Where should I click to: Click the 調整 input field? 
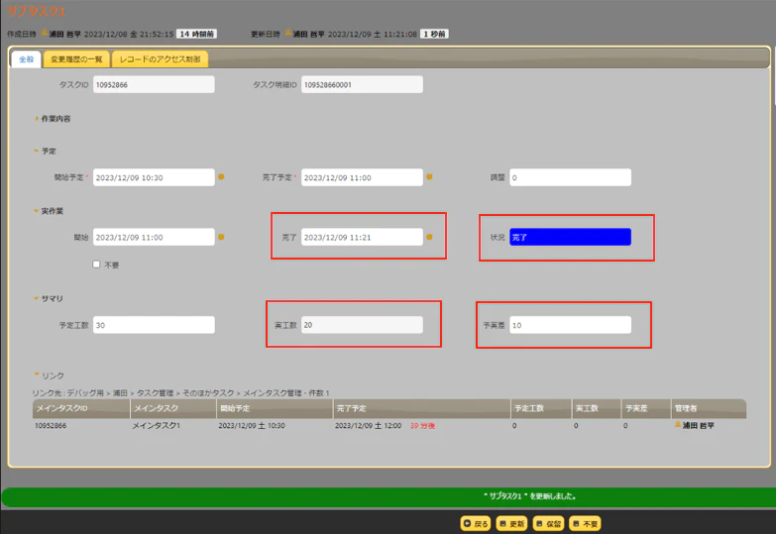(x=570, y=177)
